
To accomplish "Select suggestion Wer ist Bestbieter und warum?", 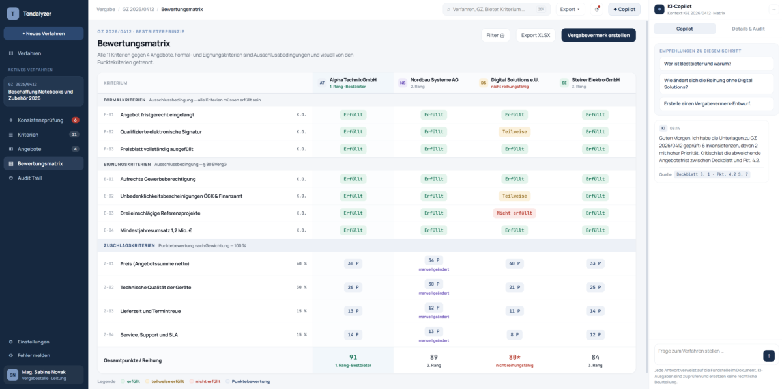I will pyautogui.click(x=716, y=64).
